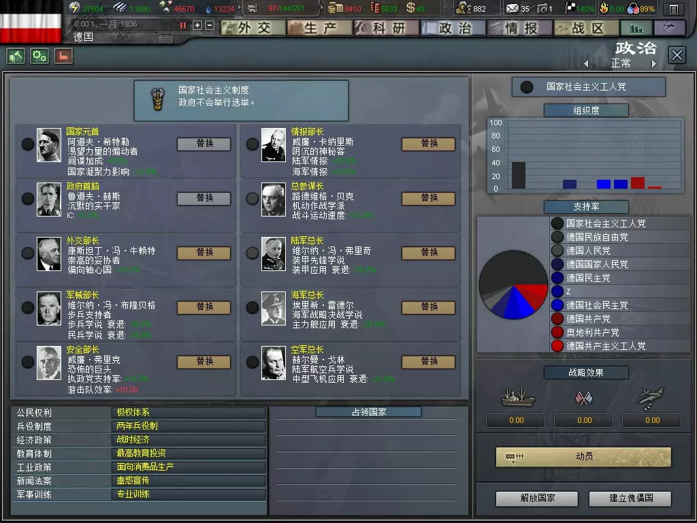Screen dimensions: 697x523
Task: Click 替换 for 国家元首 Hitler
Action: 204,144
